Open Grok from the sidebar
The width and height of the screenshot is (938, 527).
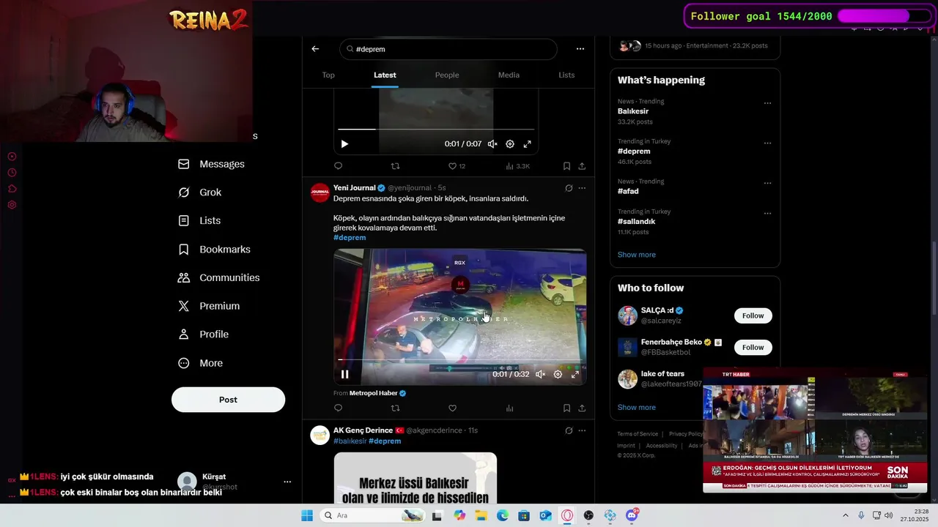click(200, 193)
